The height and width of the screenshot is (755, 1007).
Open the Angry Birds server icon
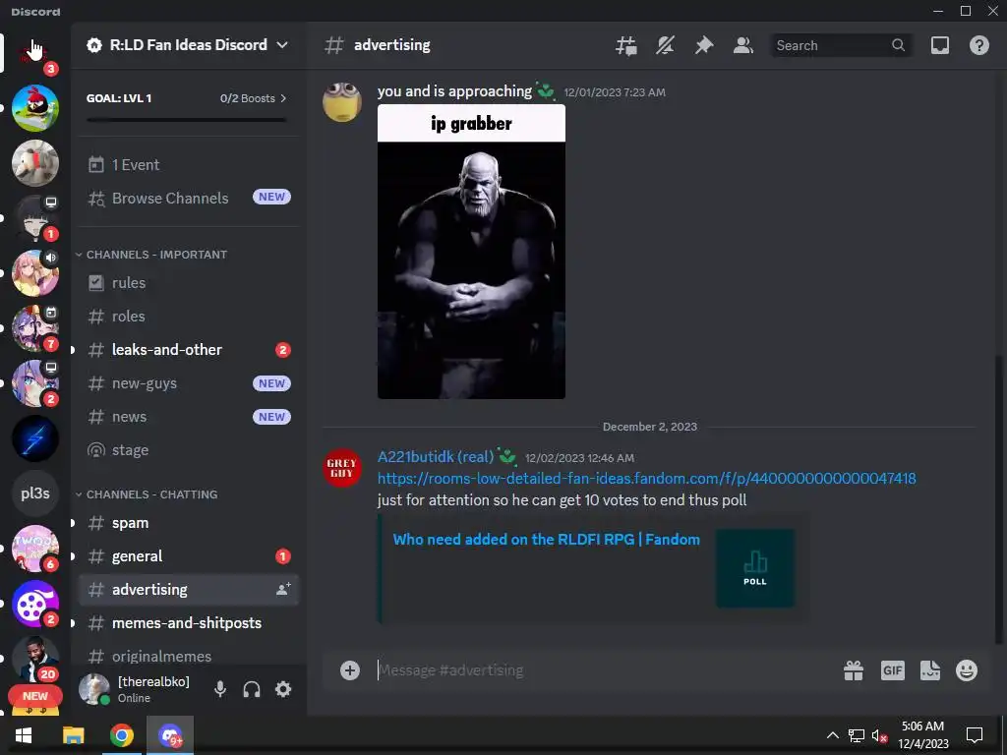point(35,108)
